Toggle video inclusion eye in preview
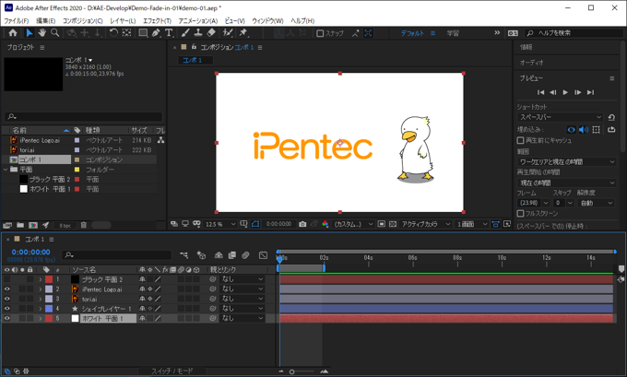Image resolution: width=627 pixels, height=377 pixels. coord(571,130)
